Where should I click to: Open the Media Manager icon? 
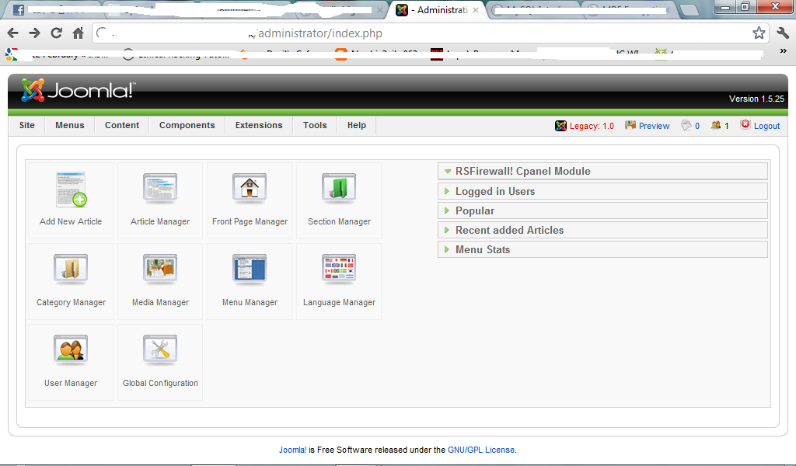pyautogui.click(x=160, y=269)
